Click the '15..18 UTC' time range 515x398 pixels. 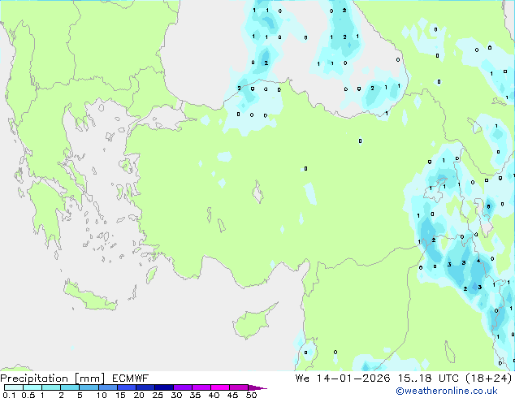[428, 379]
